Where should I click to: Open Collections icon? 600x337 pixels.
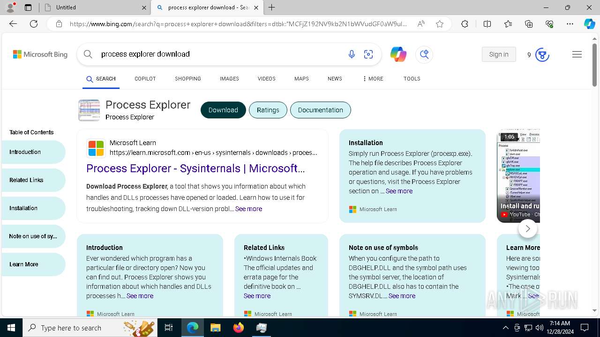click(529, 24)
